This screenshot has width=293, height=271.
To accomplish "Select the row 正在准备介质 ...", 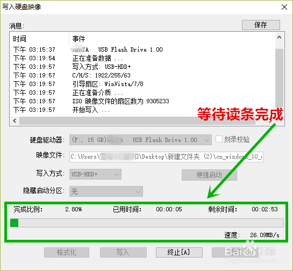I will tap(143, 92).
